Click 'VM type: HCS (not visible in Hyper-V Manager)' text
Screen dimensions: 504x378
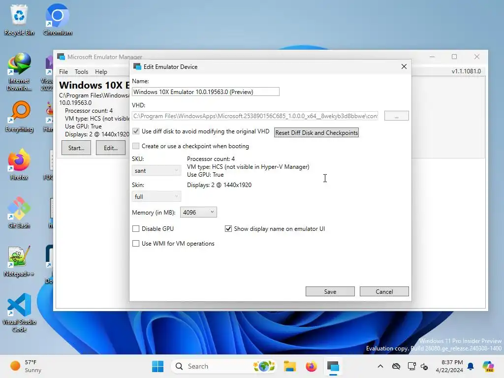click(x=248, y=167)
